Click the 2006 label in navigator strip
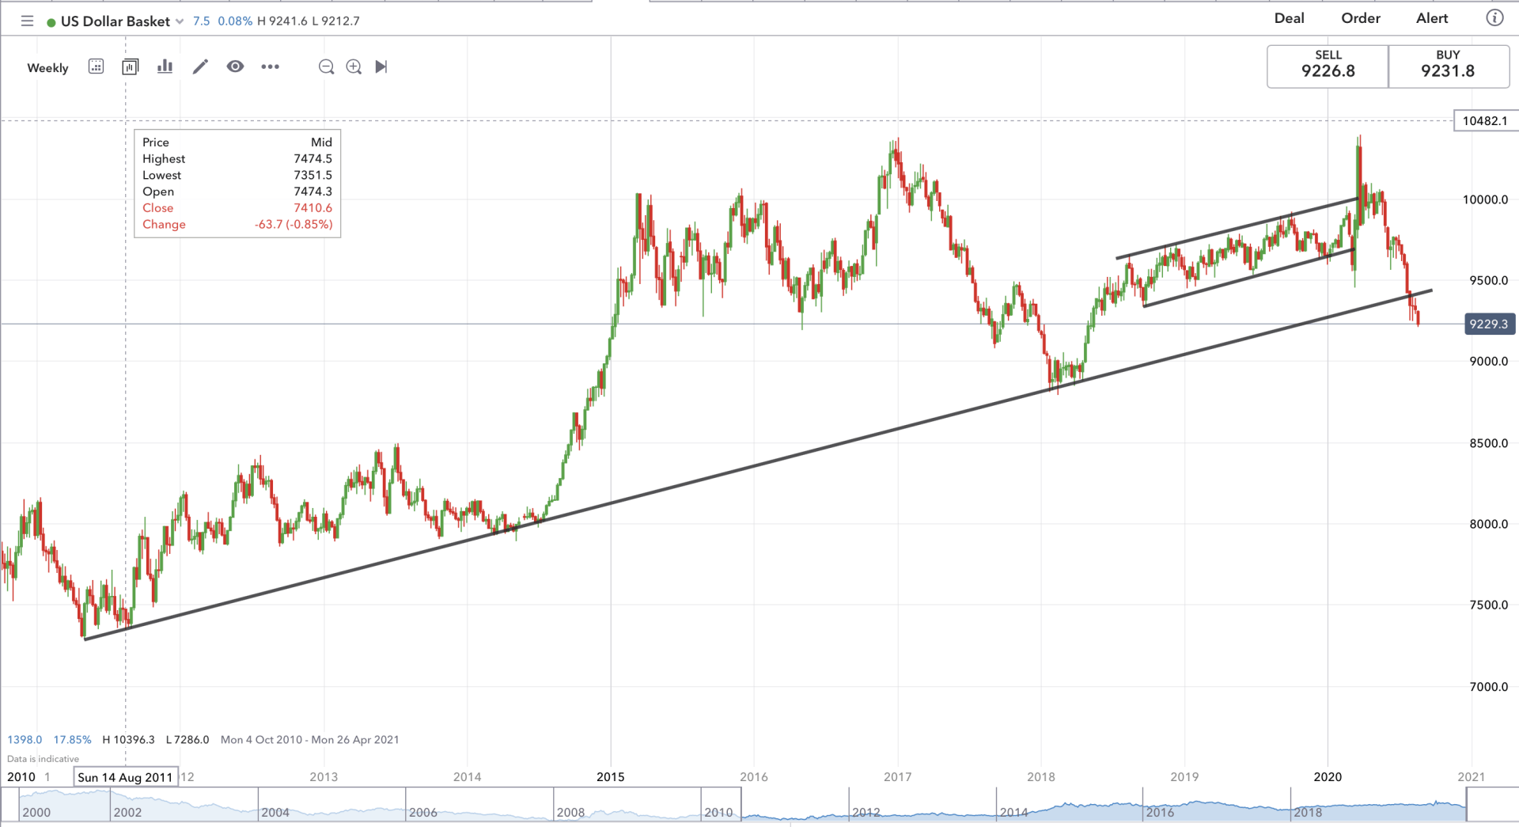Image resolution: width=1519 pixels, height=827 pixels. [423, 813]
